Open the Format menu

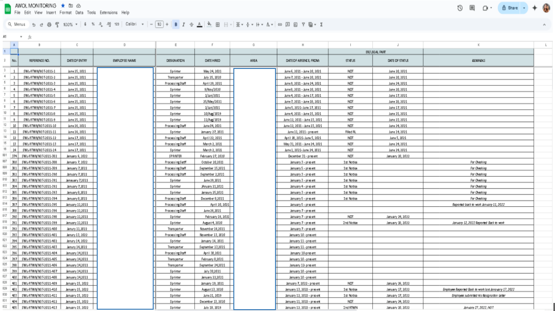point(65,13)
